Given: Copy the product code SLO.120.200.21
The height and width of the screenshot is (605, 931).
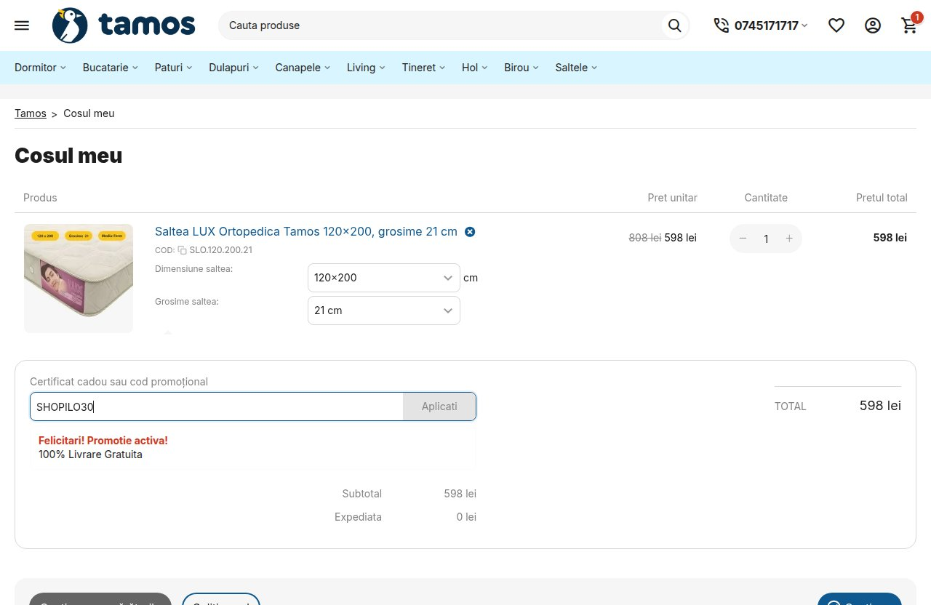Looking at the screenshot, I should (183, 250).
